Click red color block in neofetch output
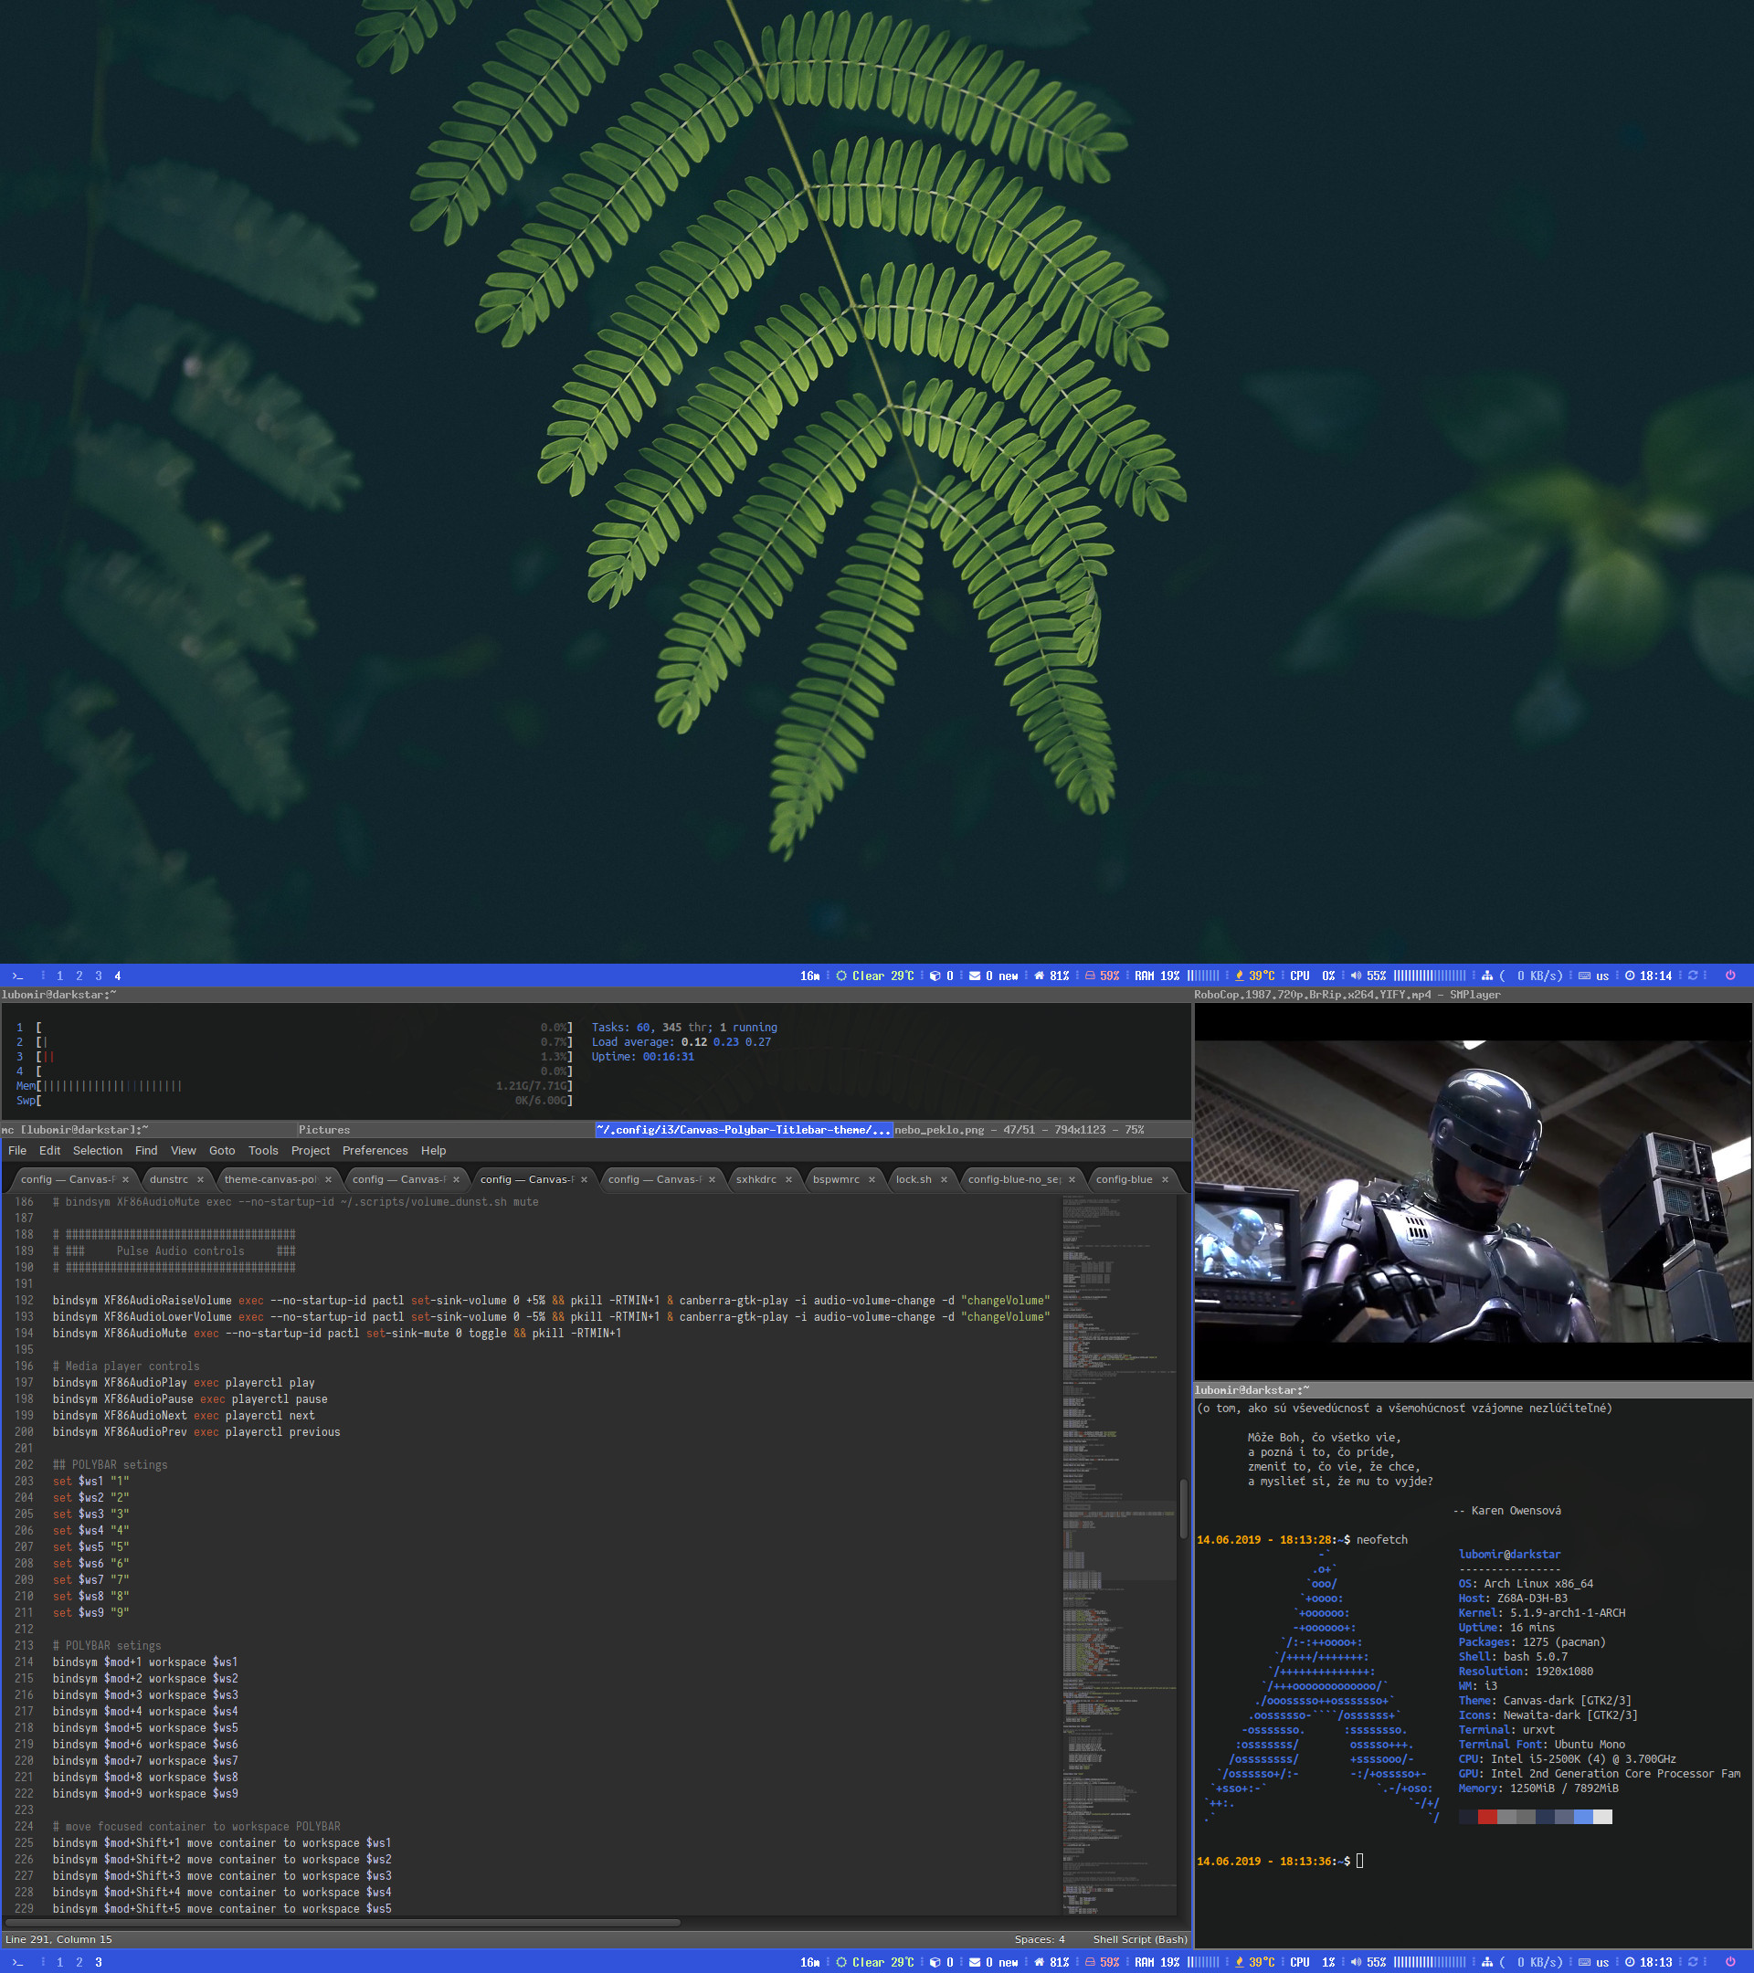1754x1973 pixels. pyautogui.click(x=1487, y=1818)
